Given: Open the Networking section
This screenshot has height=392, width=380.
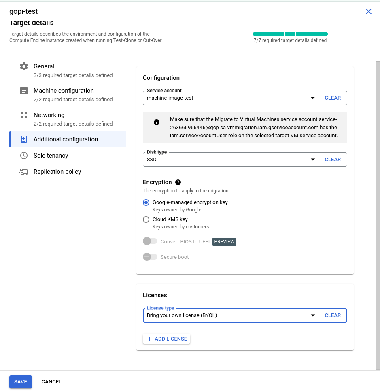Looking at the screenshot, I should [68, 119].
